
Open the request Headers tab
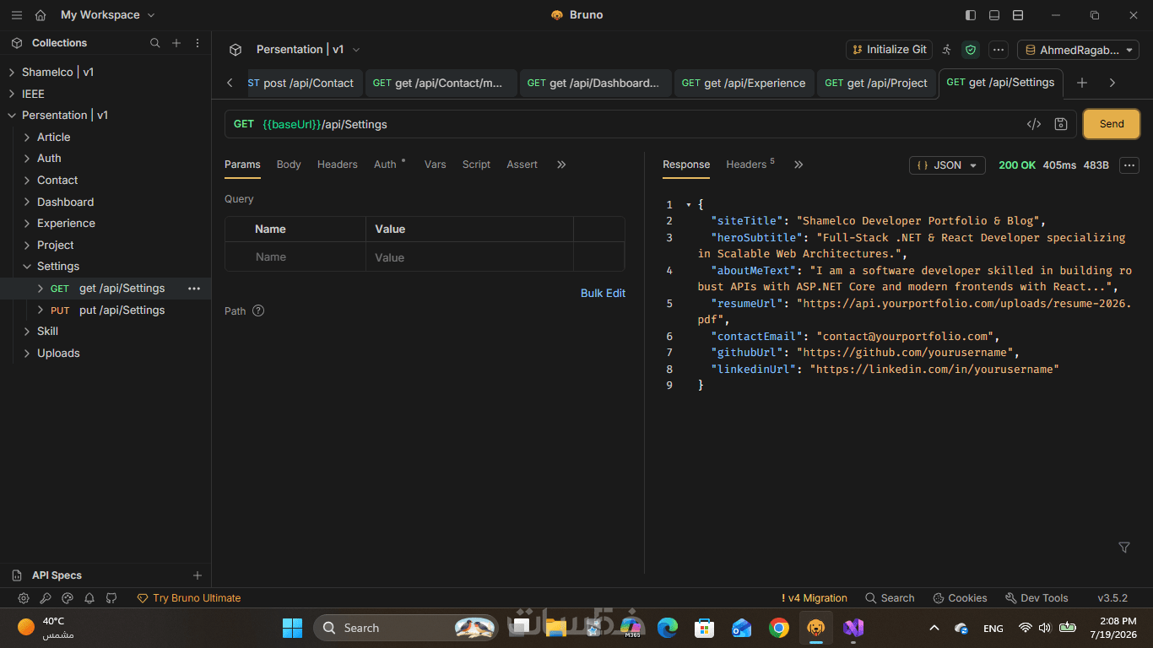338,165
